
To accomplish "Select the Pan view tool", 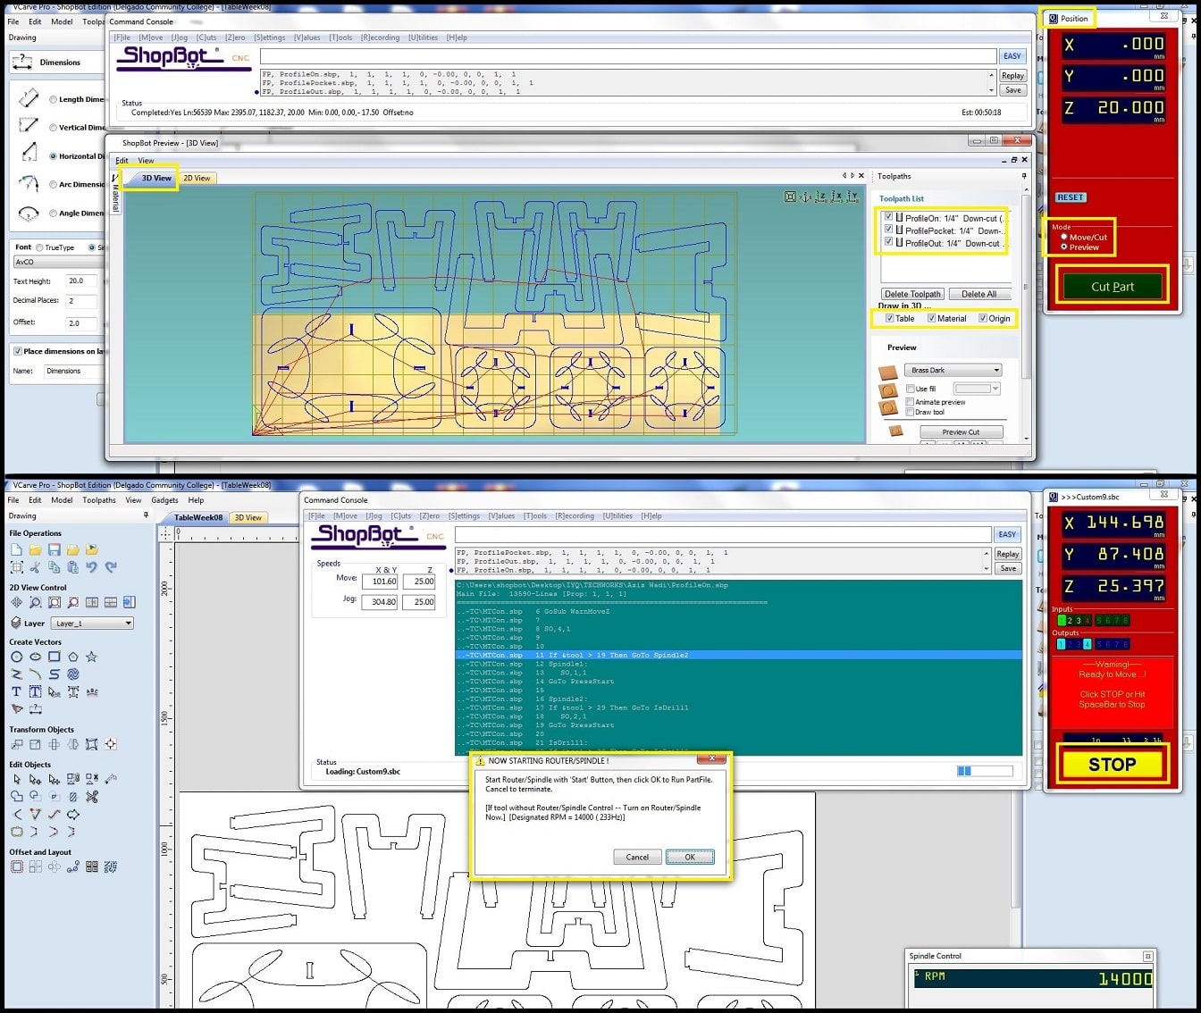I will click(17, 603).
